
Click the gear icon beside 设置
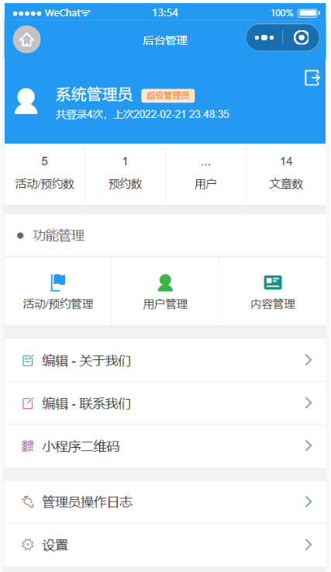[x=28, y=545]
